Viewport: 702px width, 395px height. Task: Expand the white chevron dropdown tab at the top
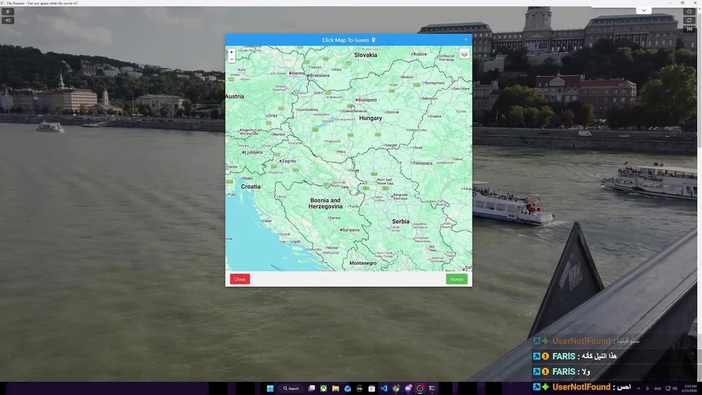click(644, 10)
